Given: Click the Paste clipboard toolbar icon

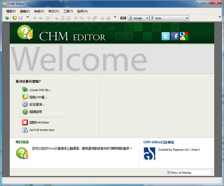Looking at the screenshot, I should click(x=68, y=18).
